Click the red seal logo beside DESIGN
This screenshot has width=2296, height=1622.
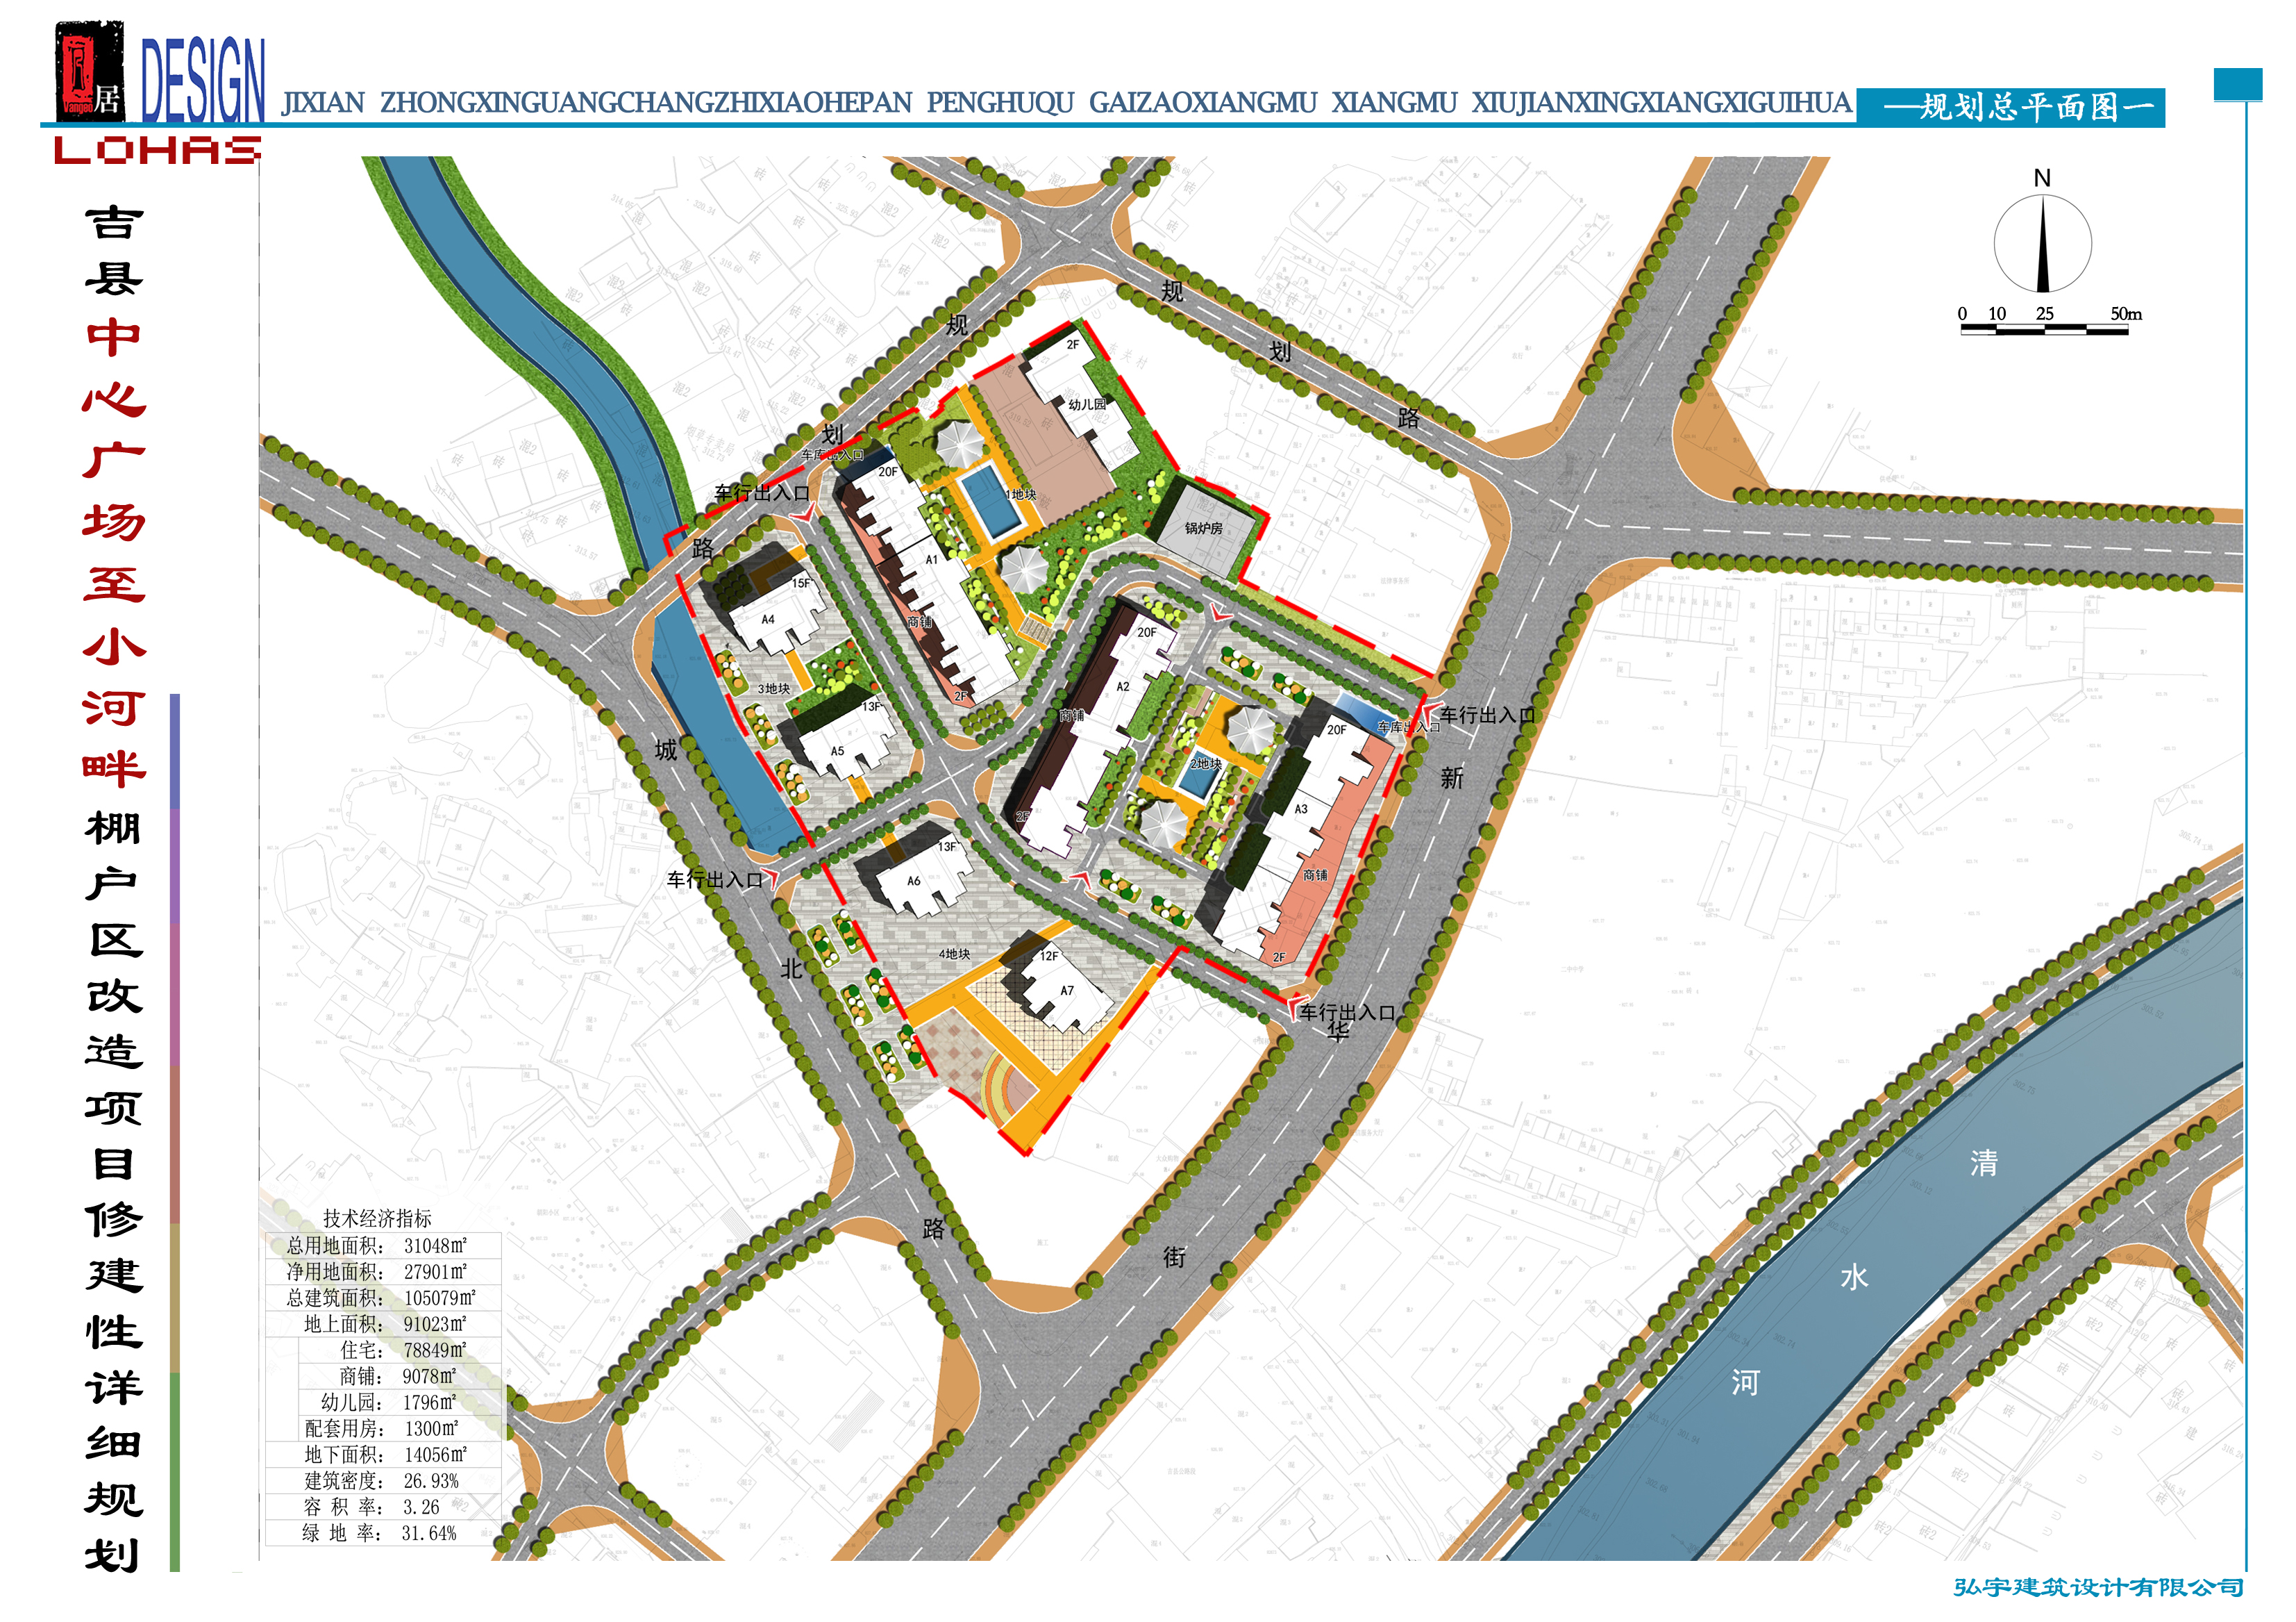coord(90,70)
